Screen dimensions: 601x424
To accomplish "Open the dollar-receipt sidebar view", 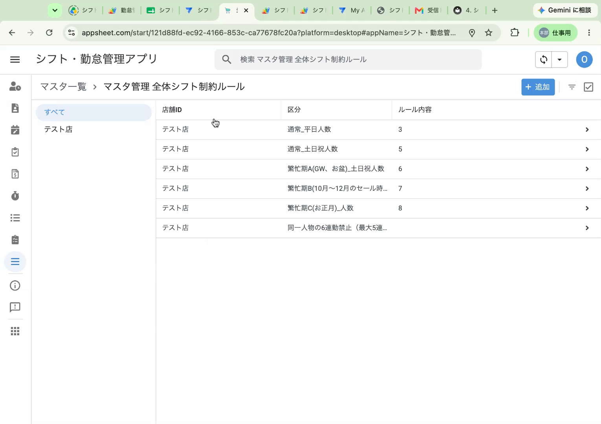I will (15, 174).
